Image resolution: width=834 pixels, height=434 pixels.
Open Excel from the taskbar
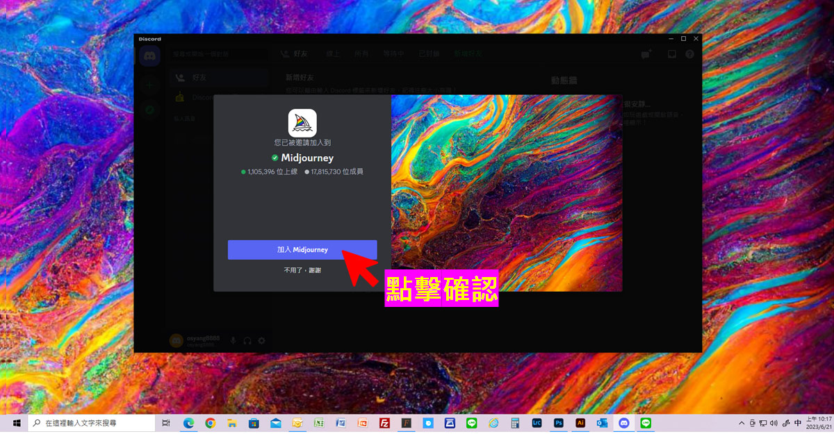(x=319, y=423)
